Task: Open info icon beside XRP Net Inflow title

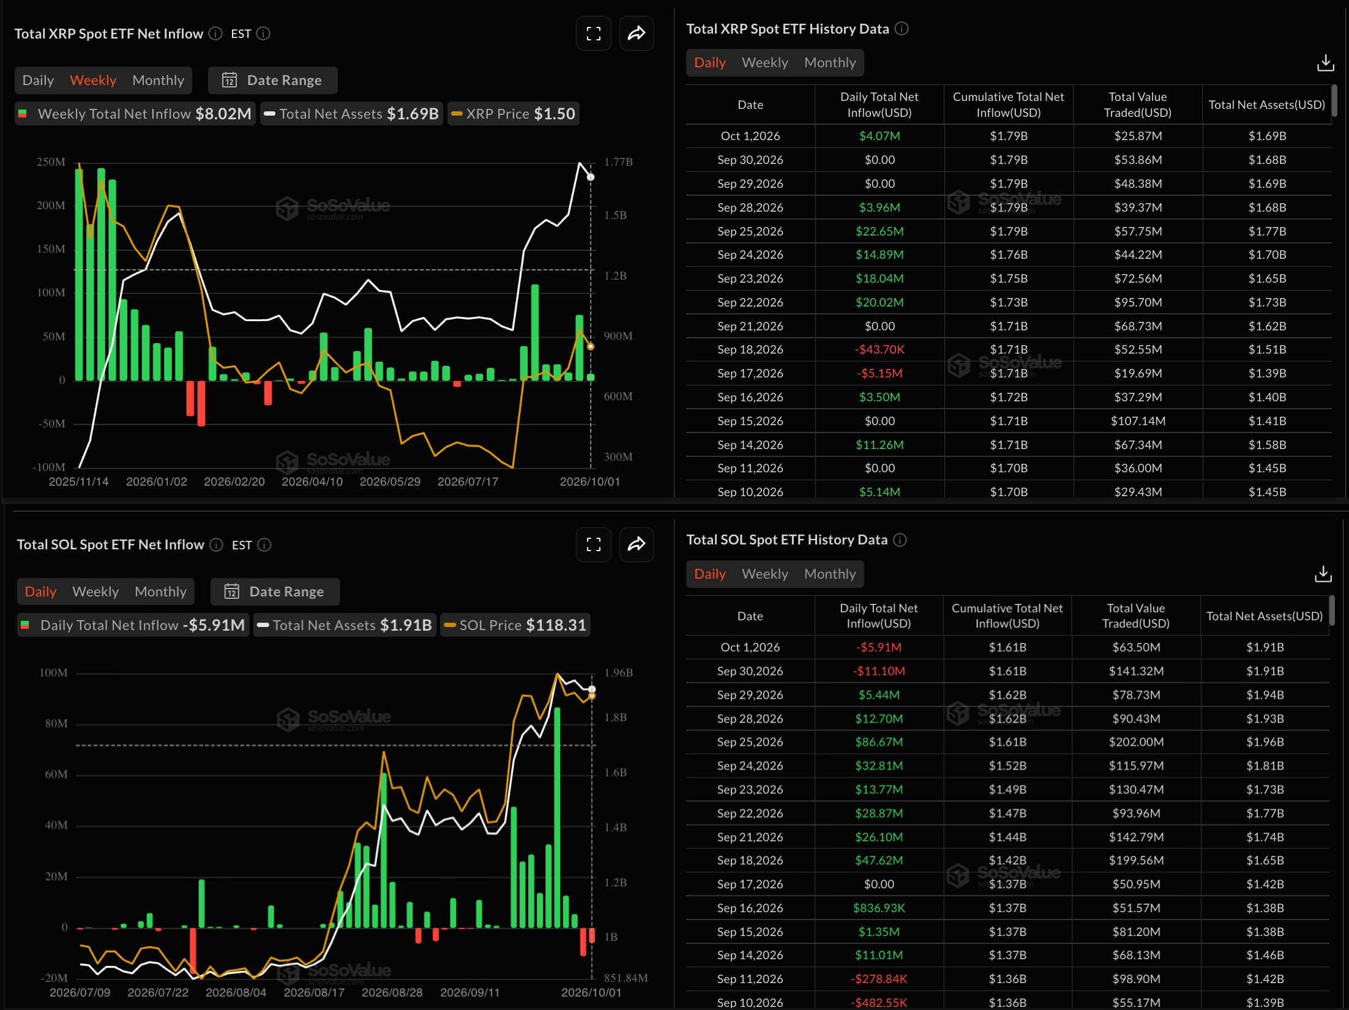Action: point(215,34)
